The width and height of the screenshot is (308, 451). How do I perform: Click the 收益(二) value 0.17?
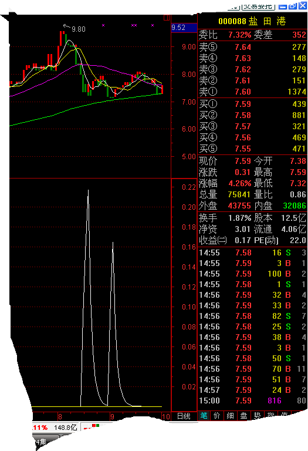point(243,240)
